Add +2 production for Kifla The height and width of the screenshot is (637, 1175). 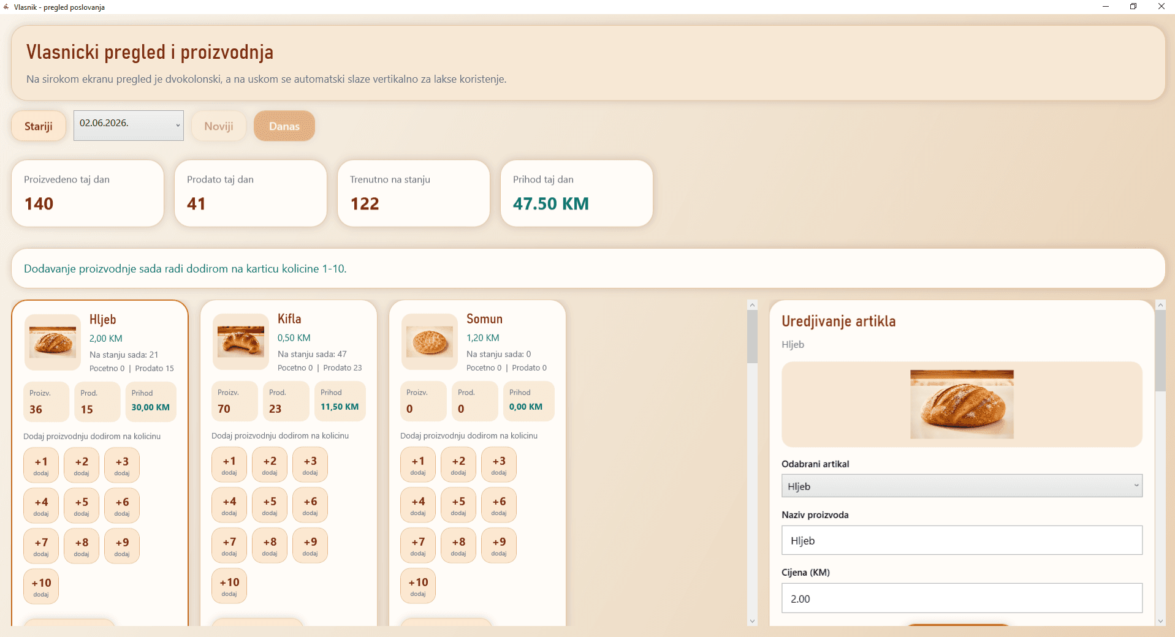pos(270,465)
